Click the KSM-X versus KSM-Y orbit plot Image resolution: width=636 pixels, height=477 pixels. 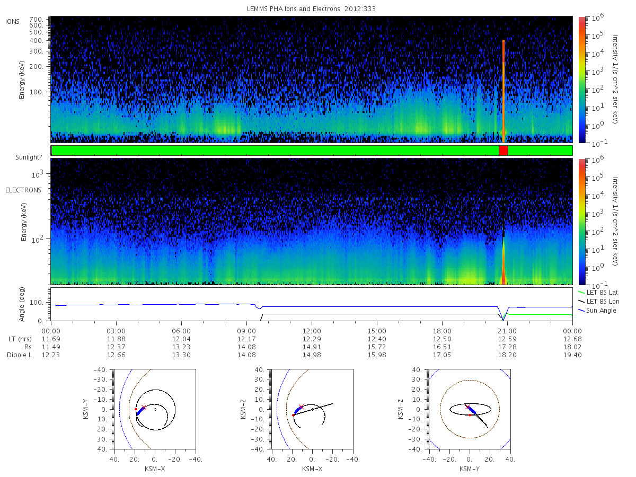coord(154,409)
